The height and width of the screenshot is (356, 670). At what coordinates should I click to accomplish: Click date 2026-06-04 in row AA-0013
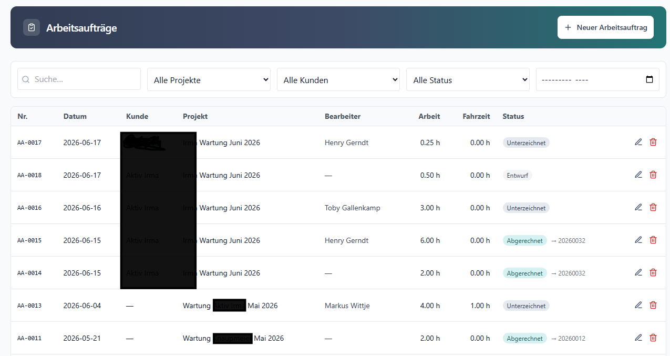82,306
